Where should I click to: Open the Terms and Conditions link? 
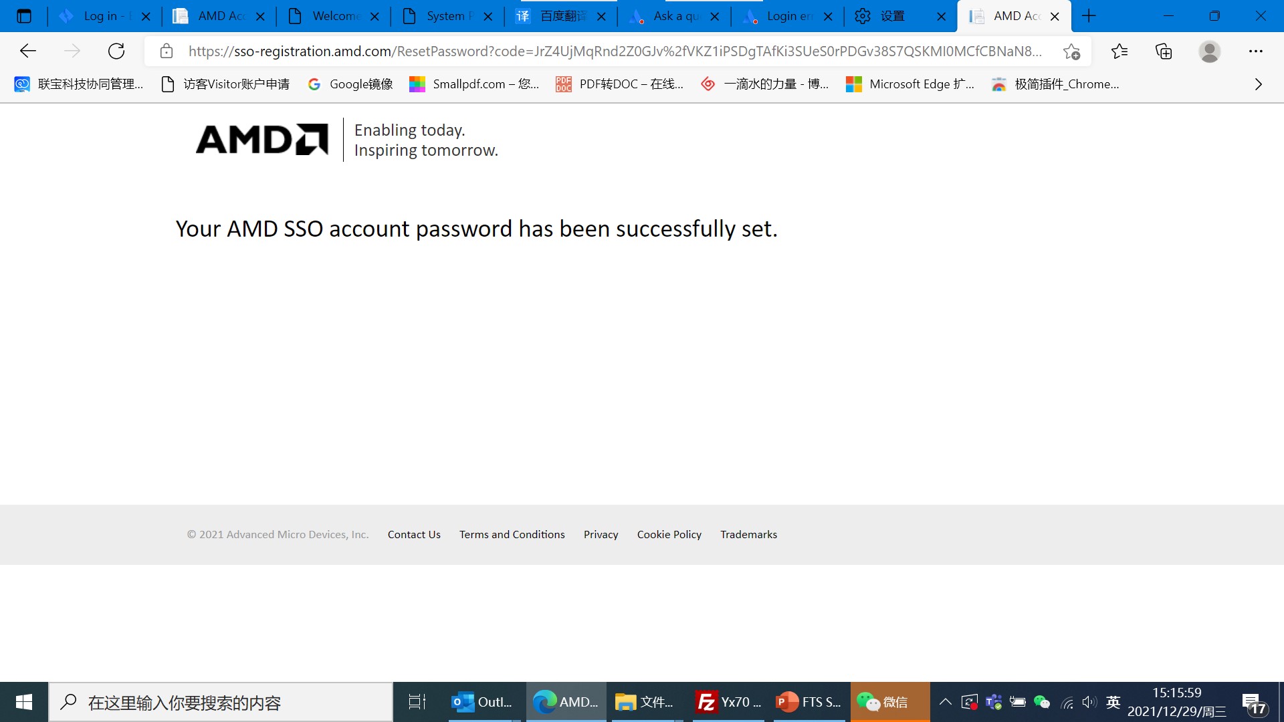coord(512,535)
